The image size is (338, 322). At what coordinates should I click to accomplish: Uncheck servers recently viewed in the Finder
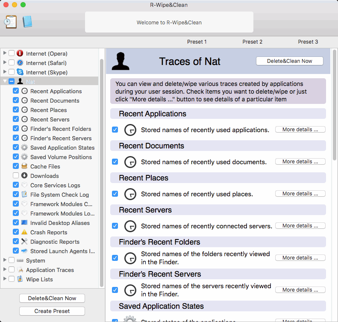[115, 290]
